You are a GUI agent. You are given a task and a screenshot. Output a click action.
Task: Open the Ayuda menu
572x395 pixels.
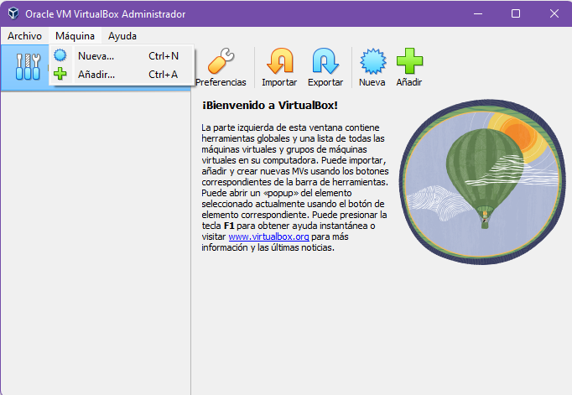(x=122, y=36)
